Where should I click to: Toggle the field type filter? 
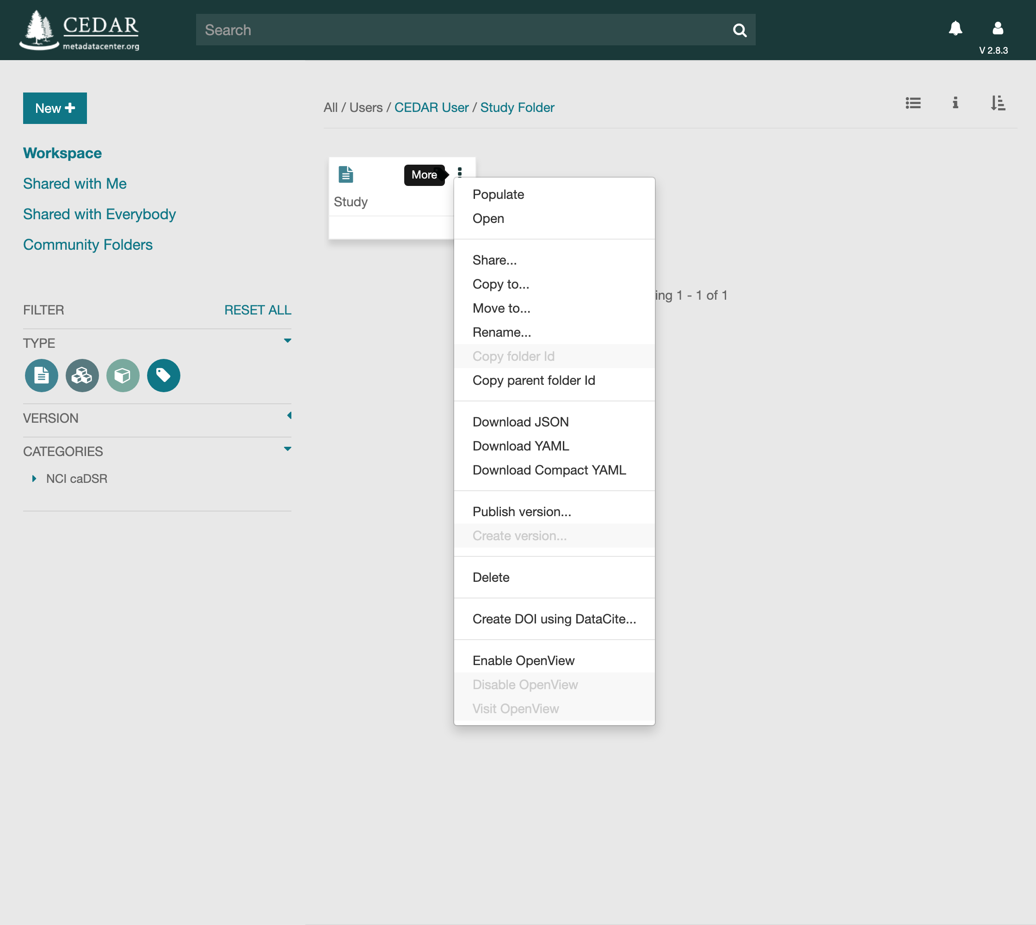[123, 376]
